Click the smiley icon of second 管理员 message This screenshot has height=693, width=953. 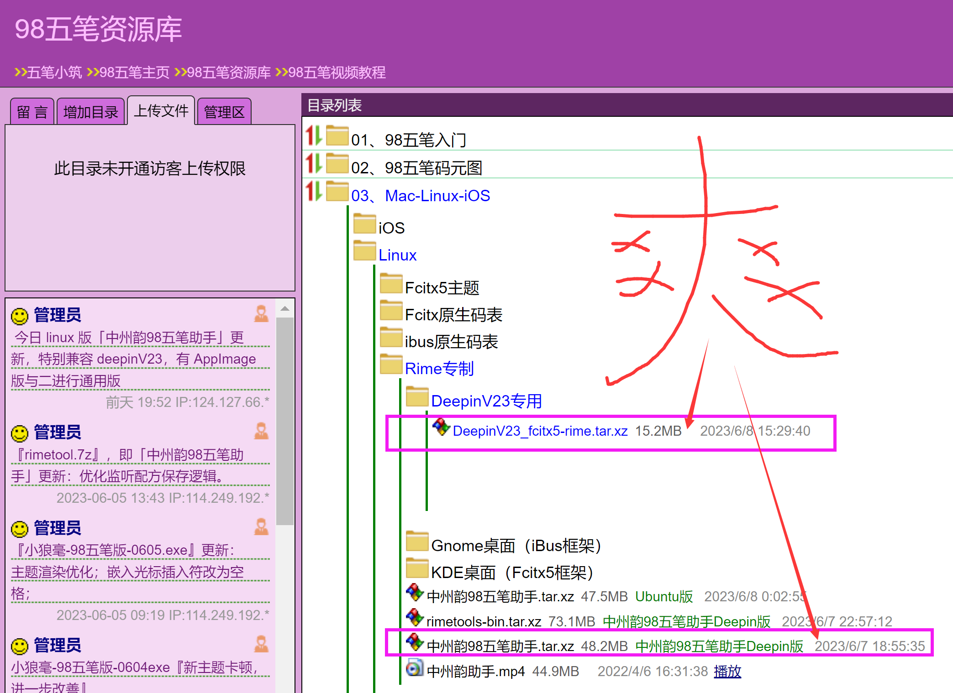20,433
